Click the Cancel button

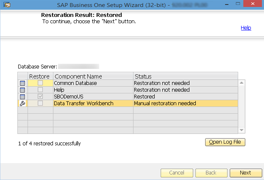177,173
